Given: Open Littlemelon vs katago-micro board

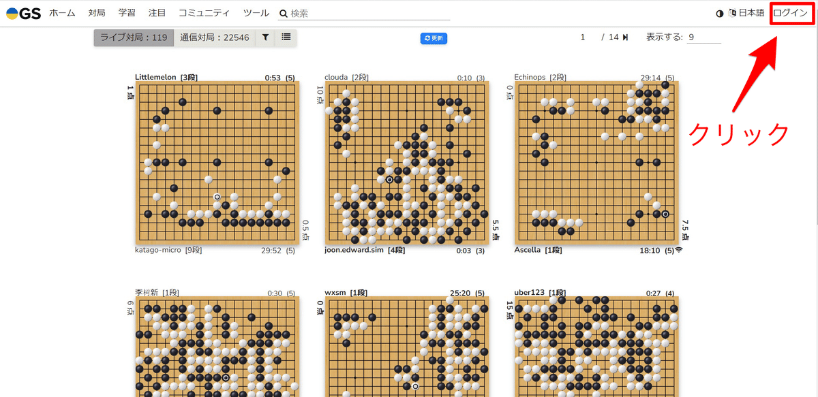Looking at the screenshot, I should coord(216,163).
